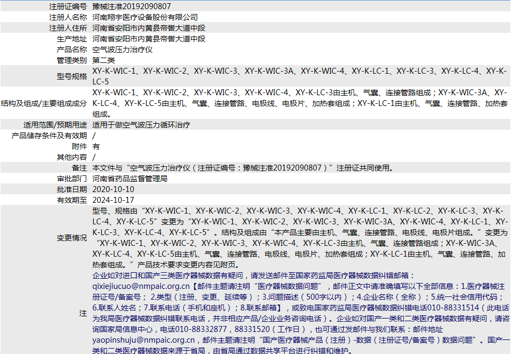Viewport: 512px width, 354px height.
Task: Select attachment value 有
Action: (x=96, y=147)
